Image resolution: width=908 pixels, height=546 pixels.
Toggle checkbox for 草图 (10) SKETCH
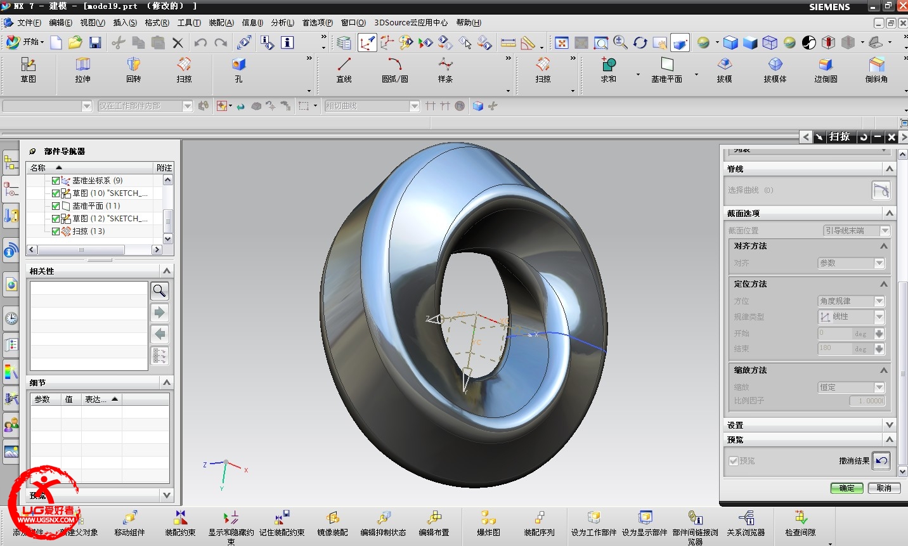click(x=56, y=193)
